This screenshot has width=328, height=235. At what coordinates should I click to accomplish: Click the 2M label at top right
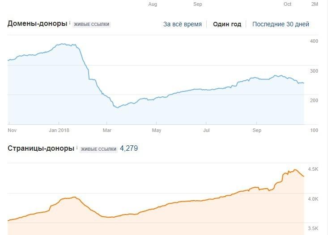[315, 4]
